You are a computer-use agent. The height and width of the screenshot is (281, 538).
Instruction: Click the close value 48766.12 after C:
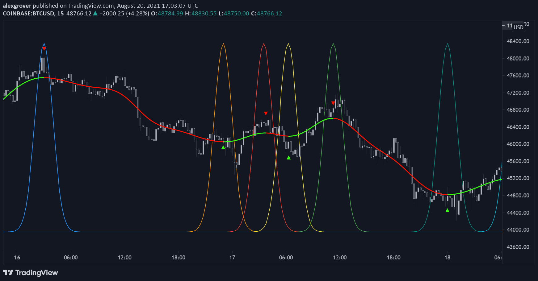point(269,13)
